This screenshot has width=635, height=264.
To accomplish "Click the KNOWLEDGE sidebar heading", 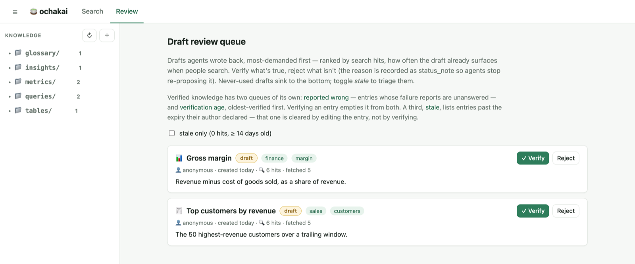I will pos(23,35).
